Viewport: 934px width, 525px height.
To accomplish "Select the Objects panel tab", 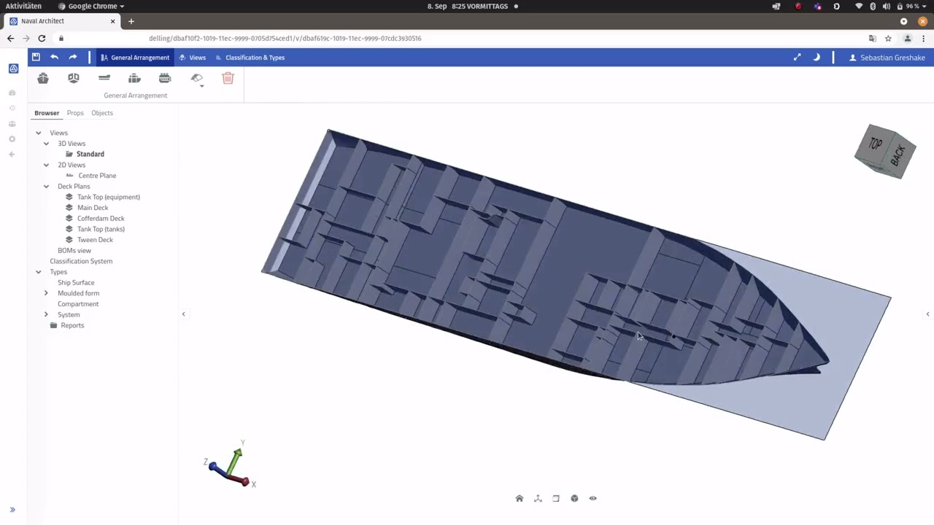I will pyautogui.click(x=102, y=113).
